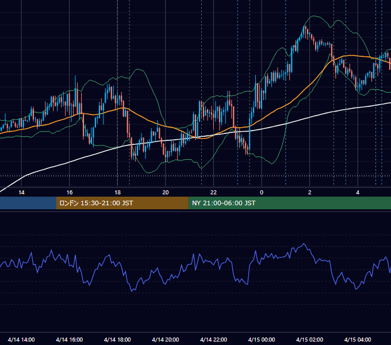The width and height of the screenshot is (391, 345).
Task: Click the time axis label 16
Action: click(x=70, y=193)
